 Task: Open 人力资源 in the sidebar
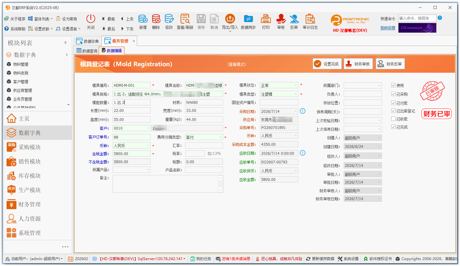pos(38,218)
